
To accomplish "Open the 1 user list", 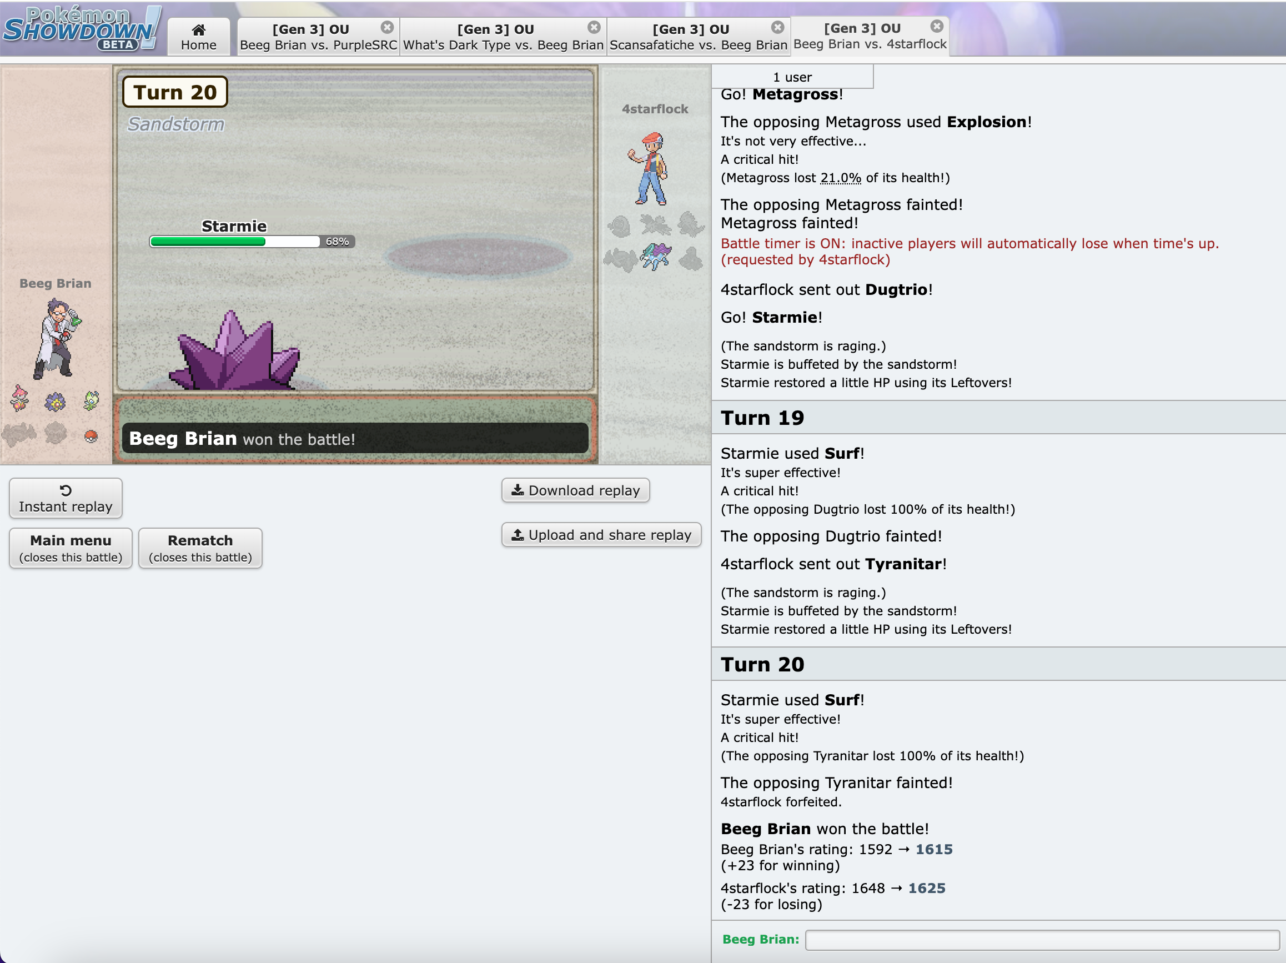I will (792, 77).
